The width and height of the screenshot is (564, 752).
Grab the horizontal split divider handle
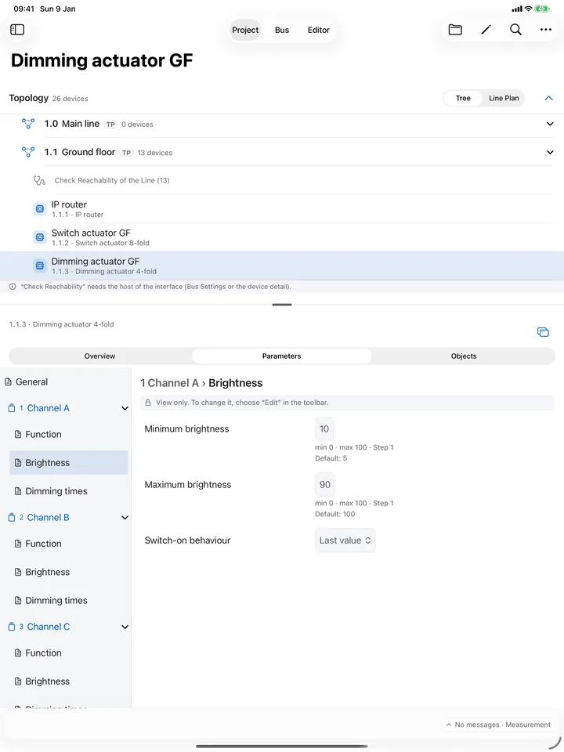point(282,305)
